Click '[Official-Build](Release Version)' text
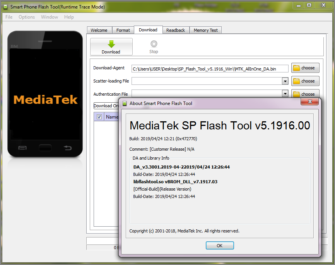The image size is (335, 265). (162, 189)
